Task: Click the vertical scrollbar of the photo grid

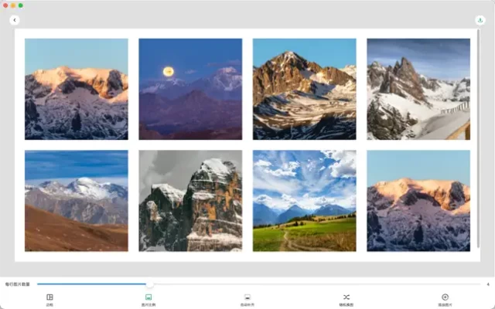Action: click(477, 139)
